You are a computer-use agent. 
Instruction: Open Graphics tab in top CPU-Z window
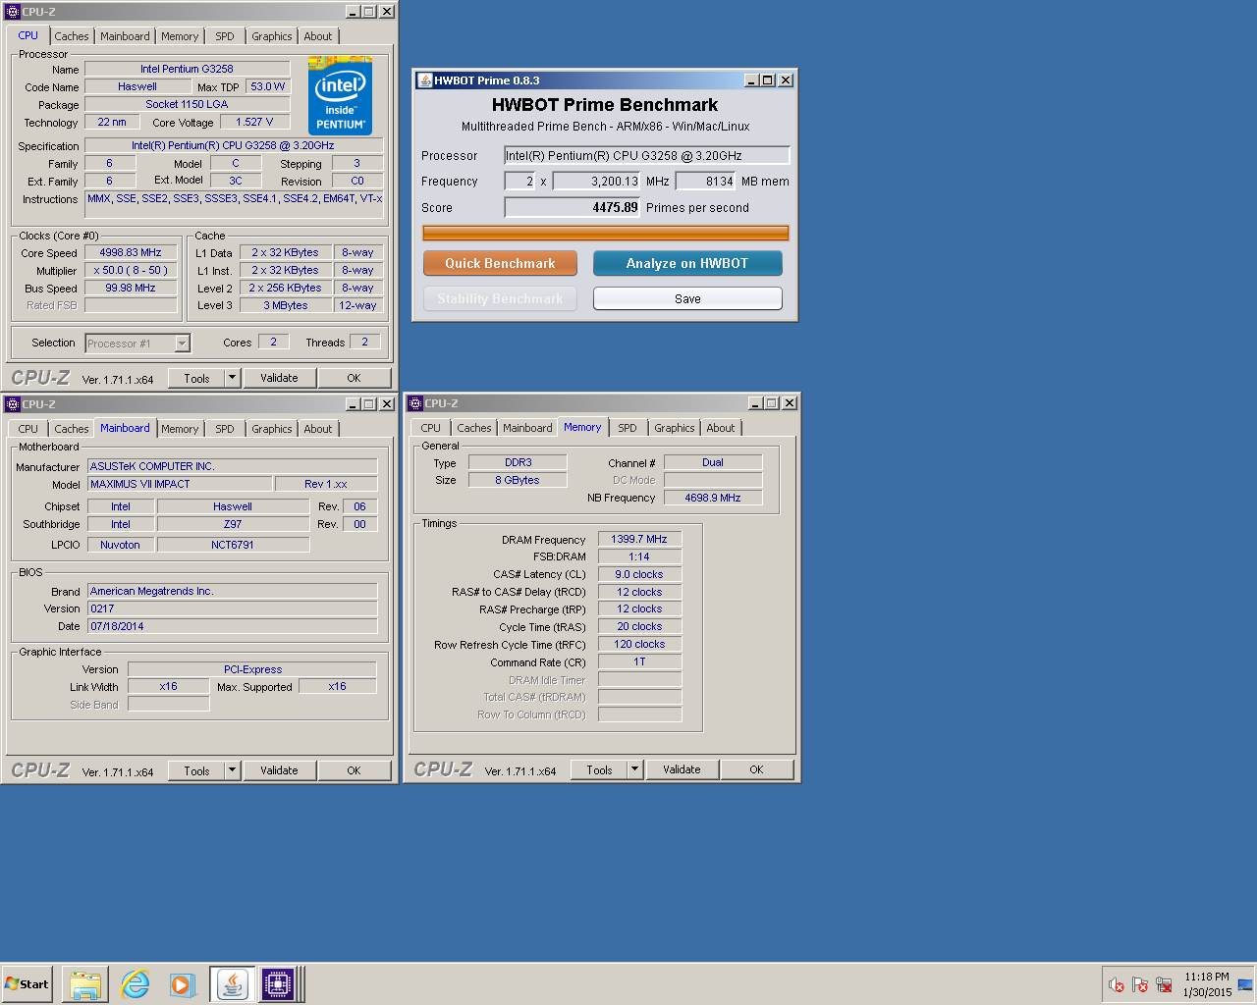point(272,36)
